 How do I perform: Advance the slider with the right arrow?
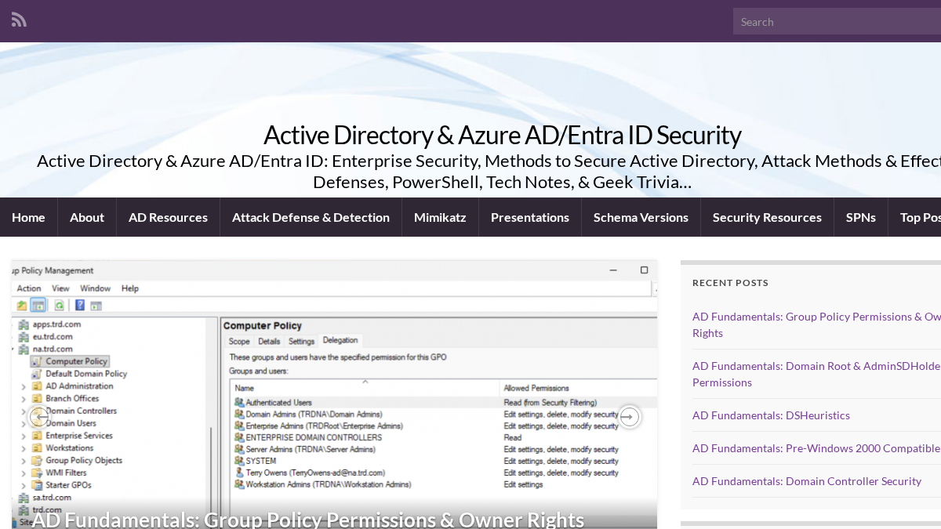click(629, 417)
